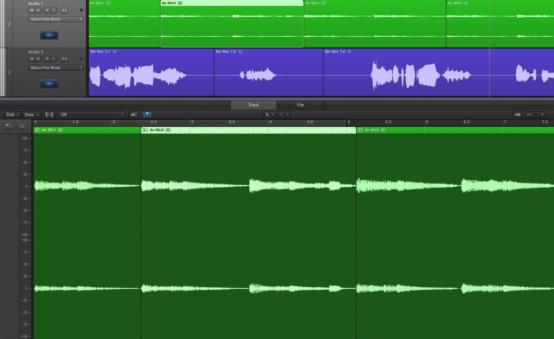The width and height of the screenshot is (554, 339).
Task: Click the Catch playhead icon in editor
Action: (134, 114)
